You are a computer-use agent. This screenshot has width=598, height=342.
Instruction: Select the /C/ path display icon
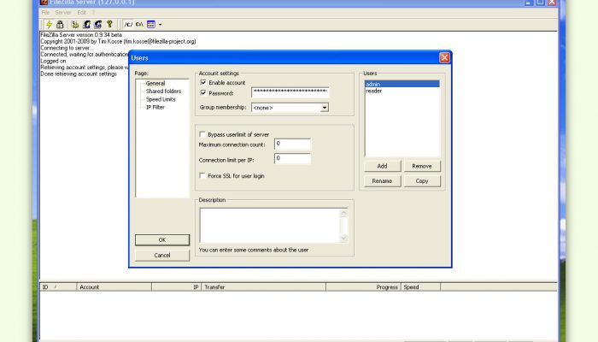[128, 25]
